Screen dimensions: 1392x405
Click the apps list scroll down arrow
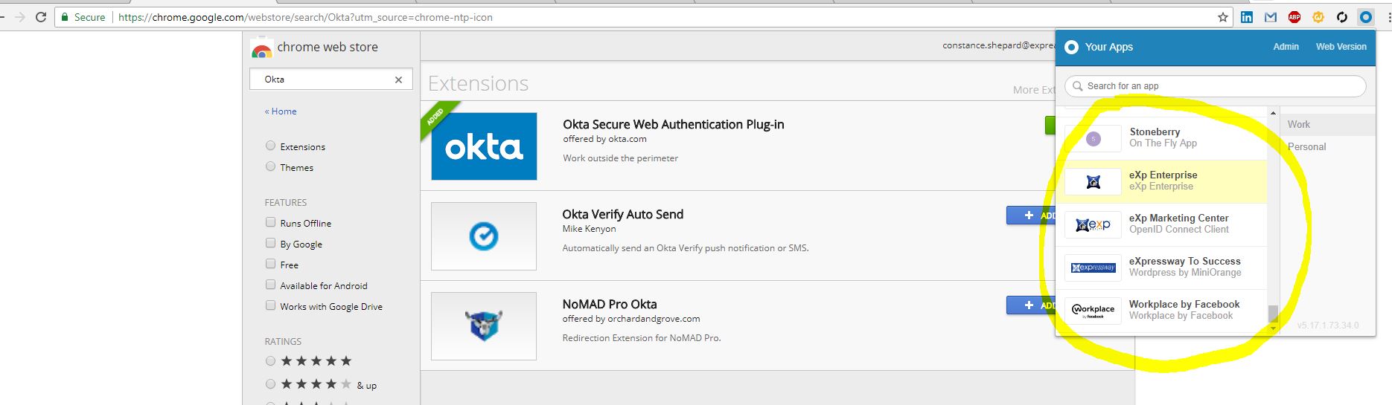pos(1273,328)
